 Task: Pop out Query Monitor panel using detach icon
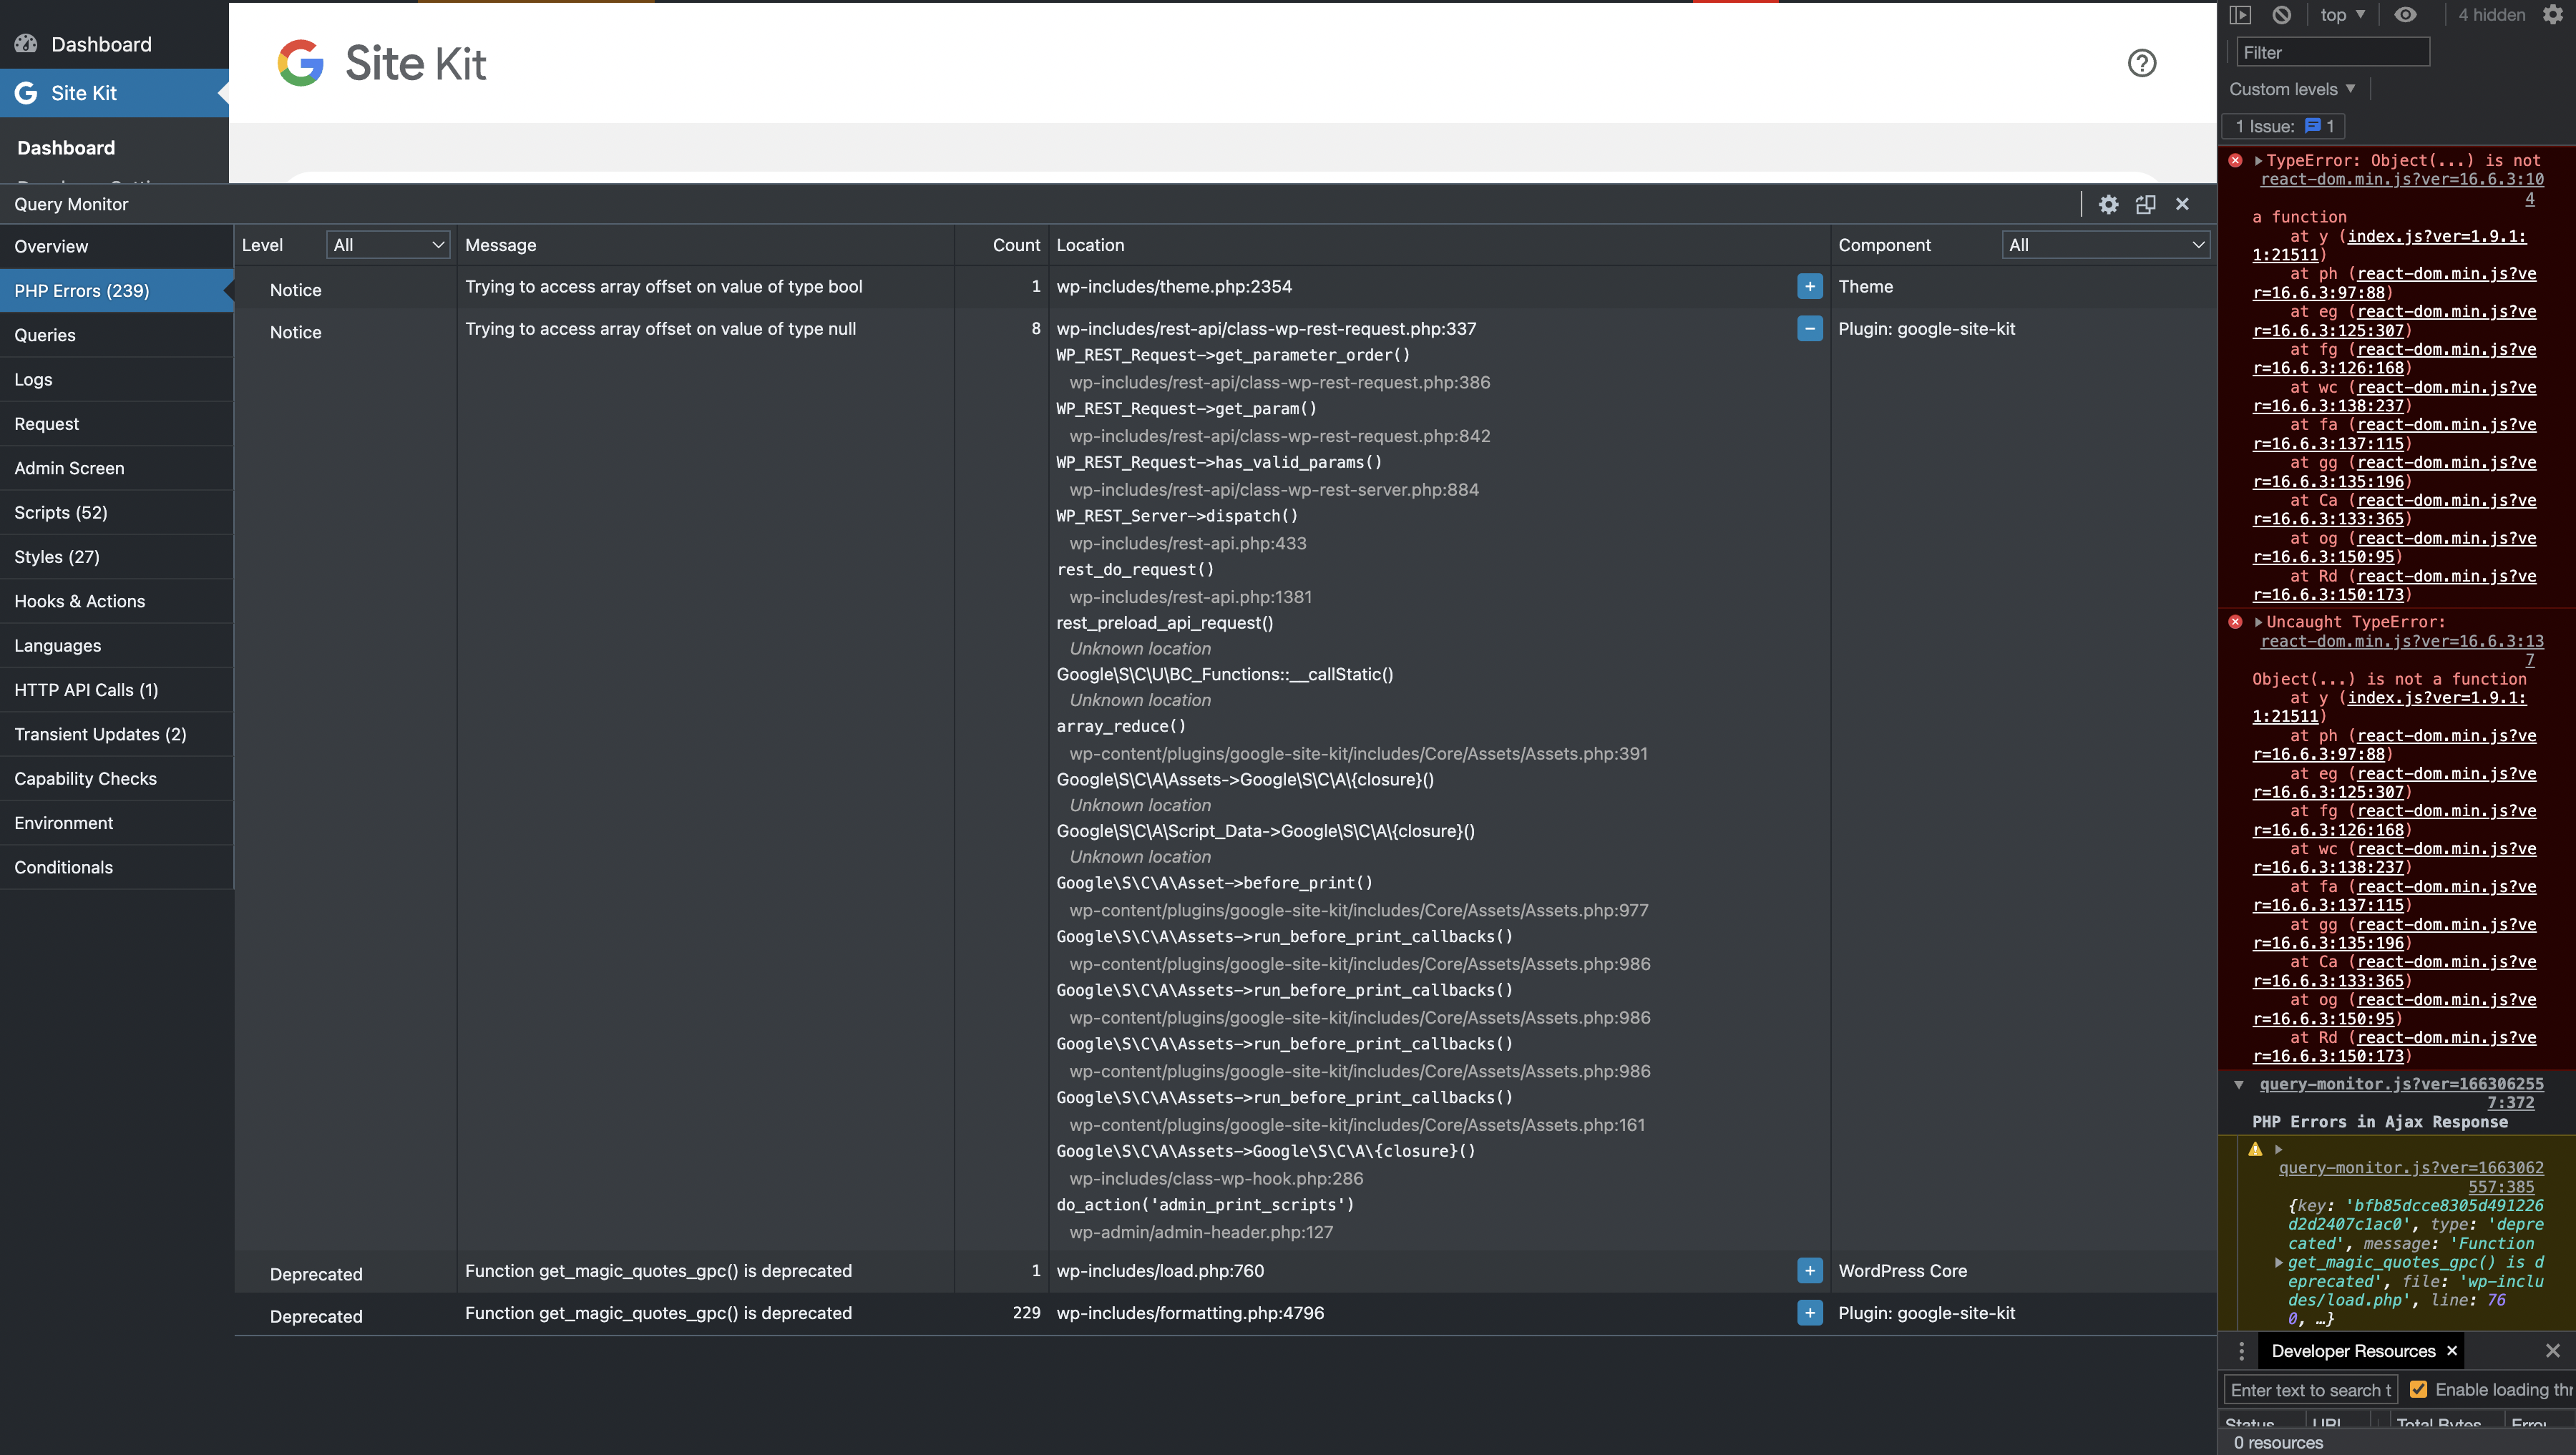pos(2145,204)
